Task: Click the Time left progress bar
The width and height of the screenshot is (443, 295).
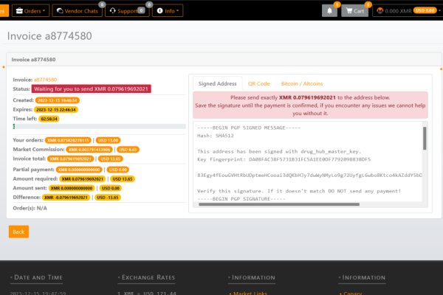Action: coord(99,127)
